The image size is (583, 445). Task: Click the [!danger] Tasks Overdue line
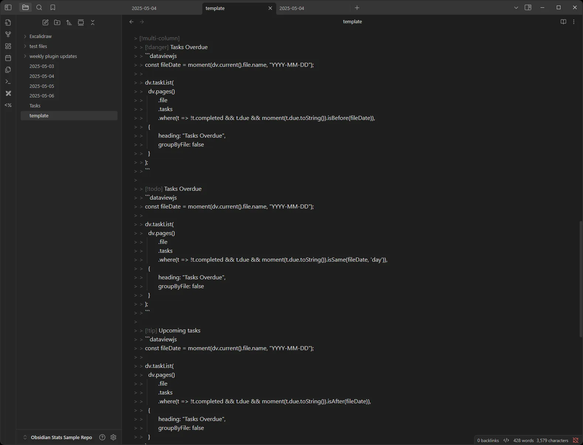coord(171,47)
